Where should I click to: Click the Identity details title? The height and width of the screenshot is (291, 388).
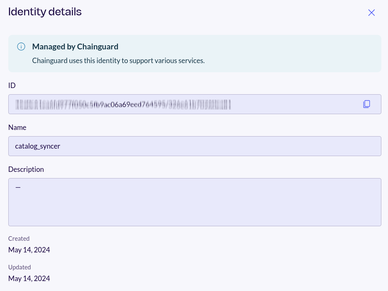[45, 12]
